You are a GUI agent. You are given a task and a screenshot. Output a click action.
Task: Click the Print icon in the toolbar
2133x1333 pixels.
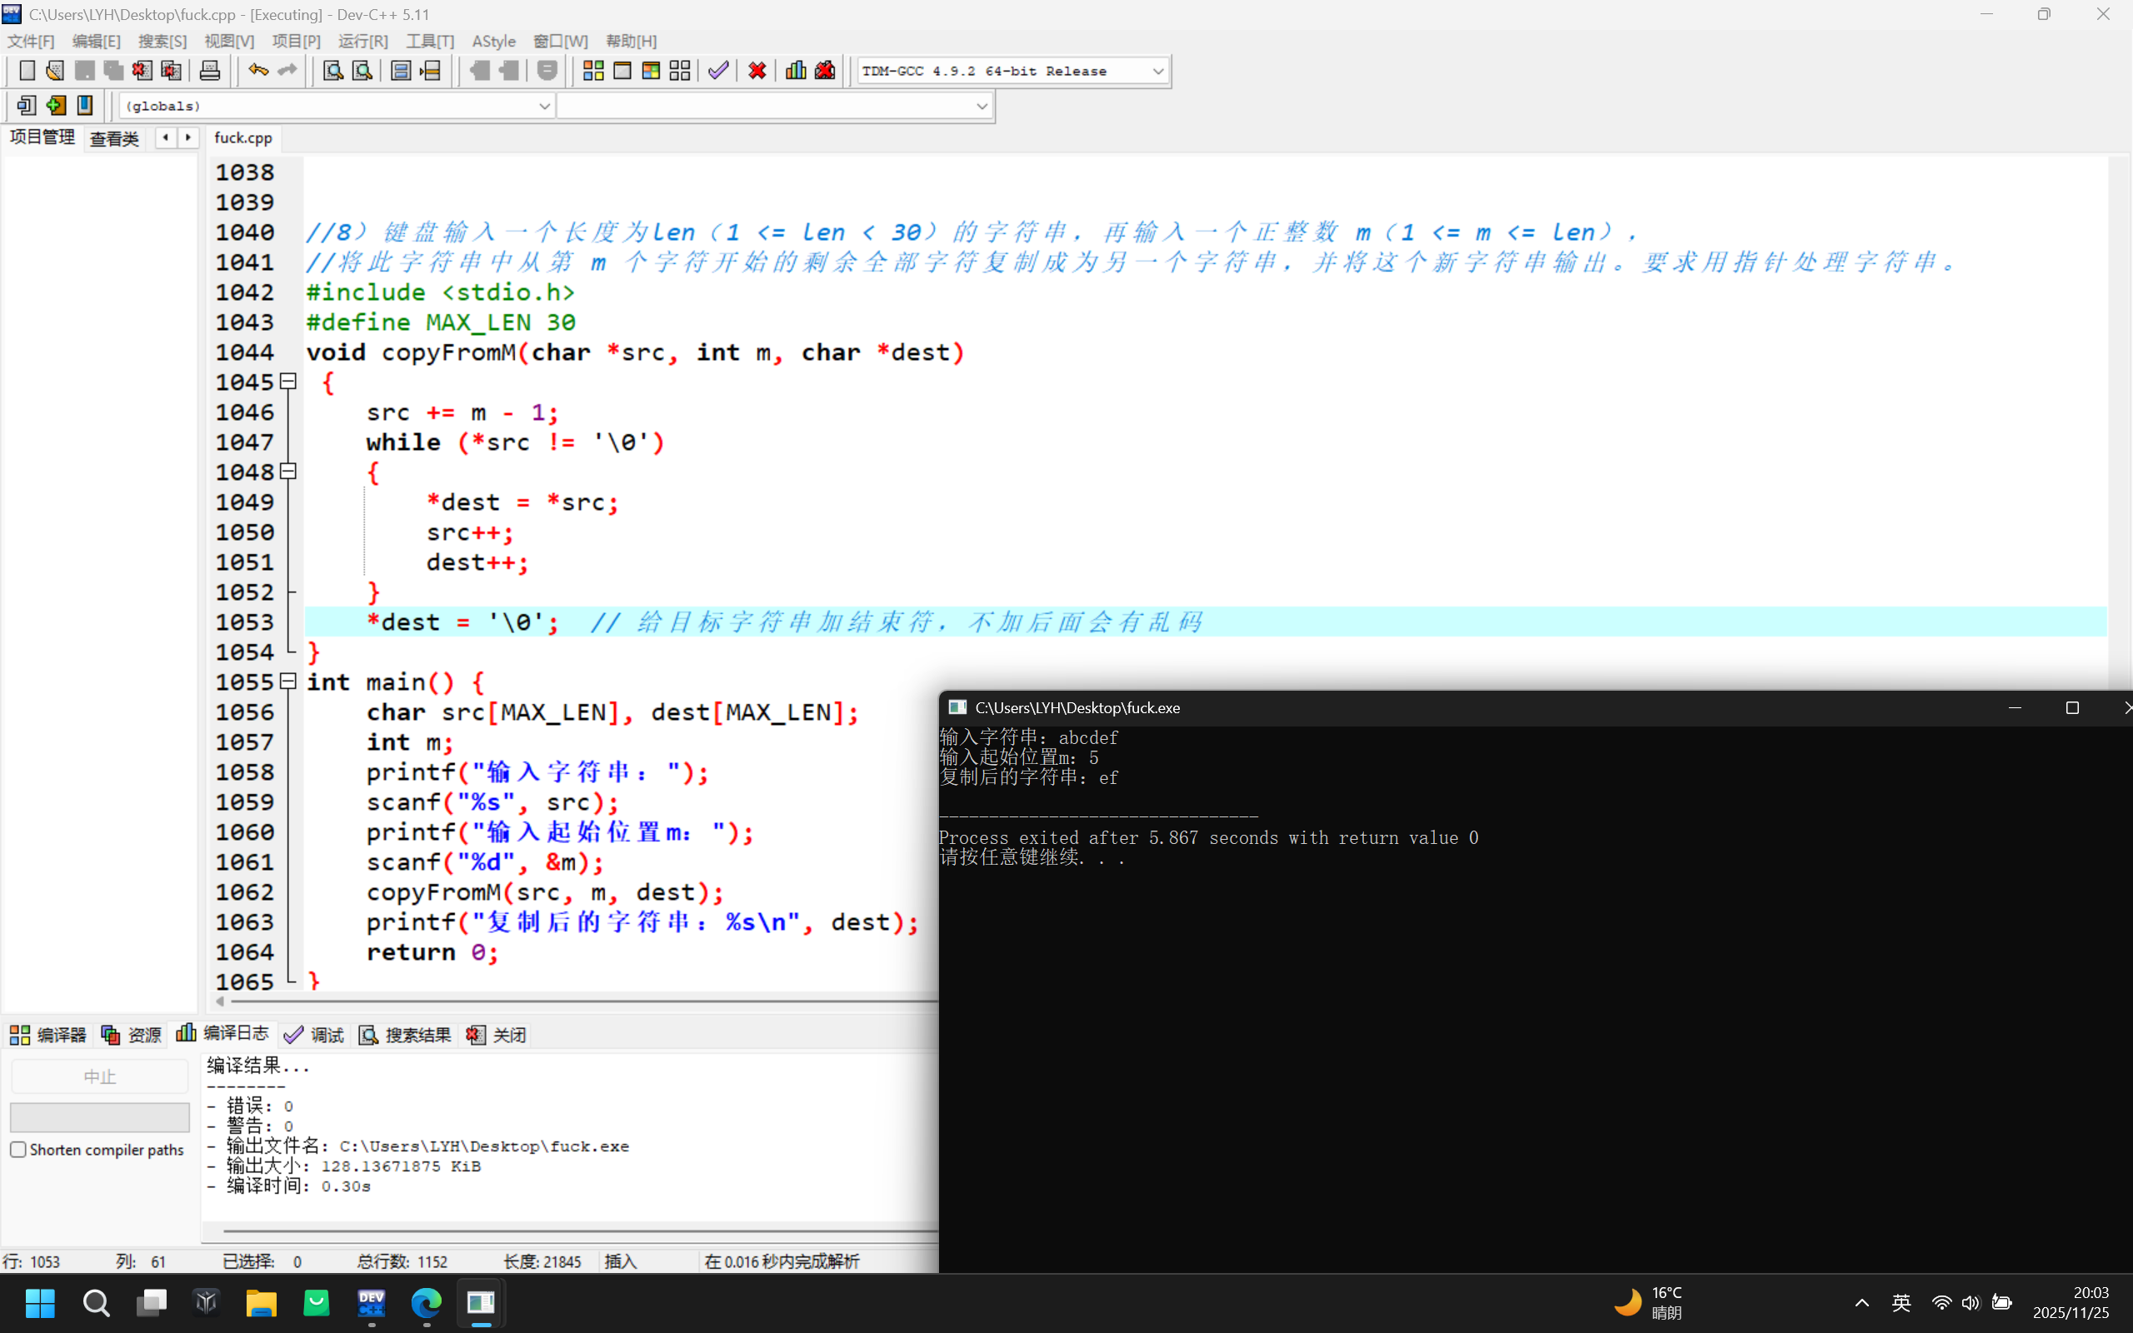210,71
